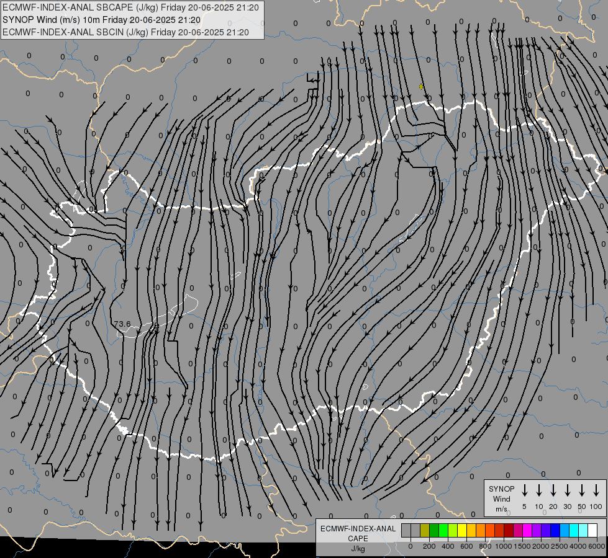Select the white CAPE legend swatch
Viewport: 608px width, 558px height.
[x=592, y=530]
